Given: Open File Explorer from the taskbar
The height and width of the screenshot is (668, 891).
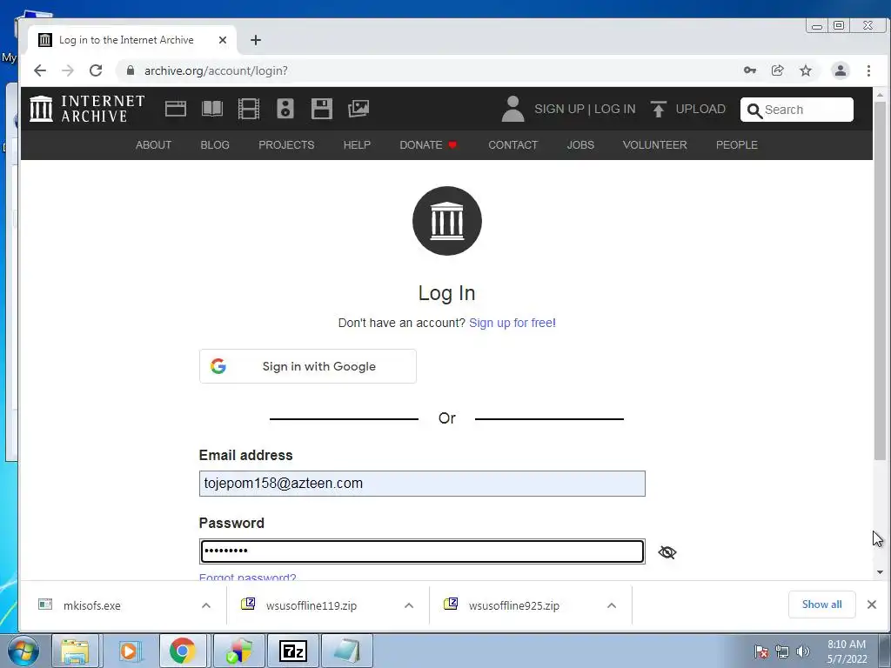Looking at the screenshot, I should click(x=75, y=651).
